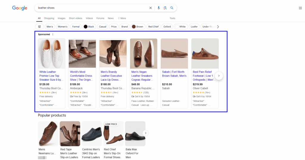Switch to the Forums tab
The height and width of the screenshot is (160, 305).
click(x=100, y=18)
